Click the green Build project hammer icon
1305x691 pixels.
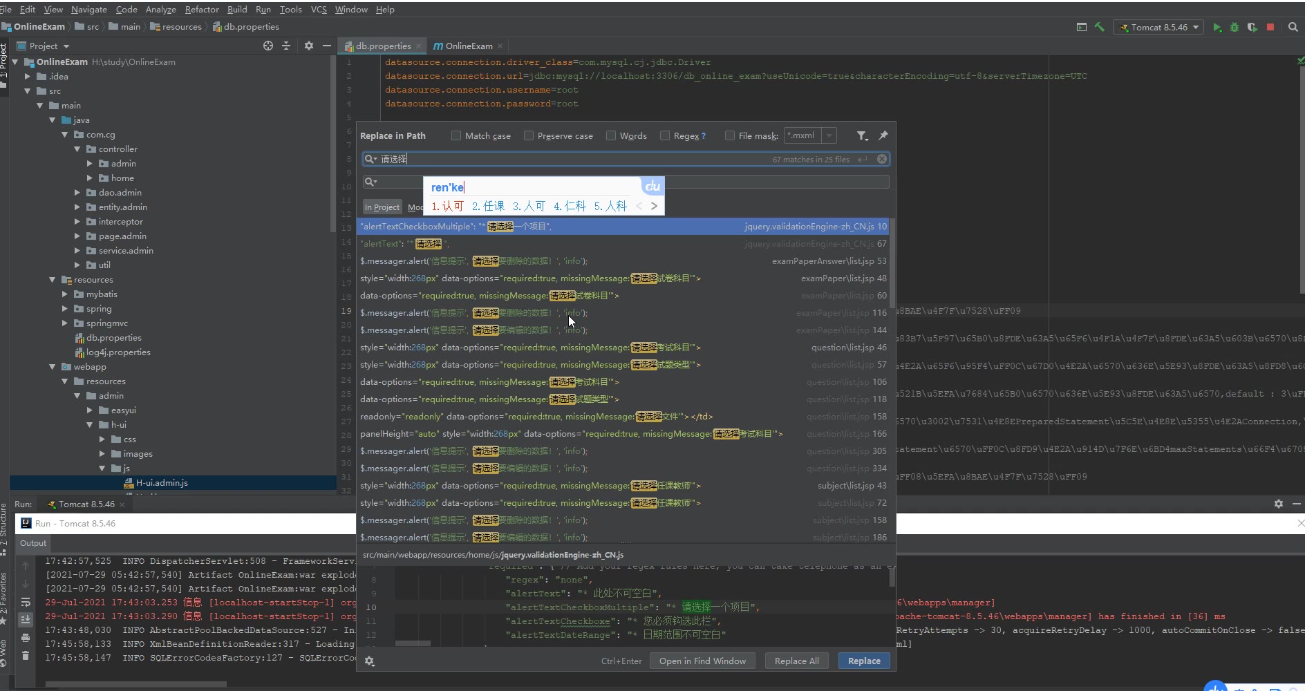pyautogui.click(x=1099, y=27)
